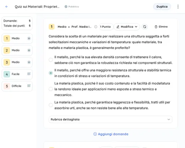Click the pencil icon in the Modifica button
Image resolution: width=185 pixels, height=148 pixels.
coord(118,27)
